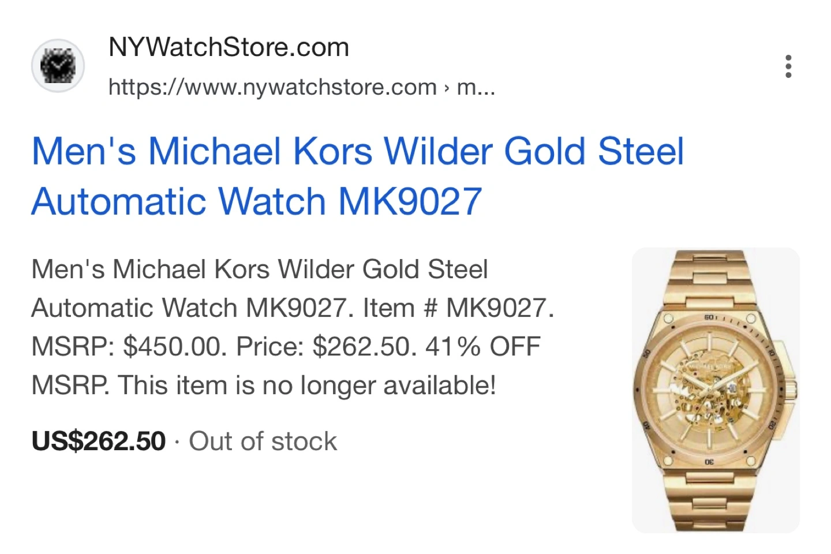Click the truncated 'm...' breadcrumb segment
This screenshot has width=831, height=554.
476,87
